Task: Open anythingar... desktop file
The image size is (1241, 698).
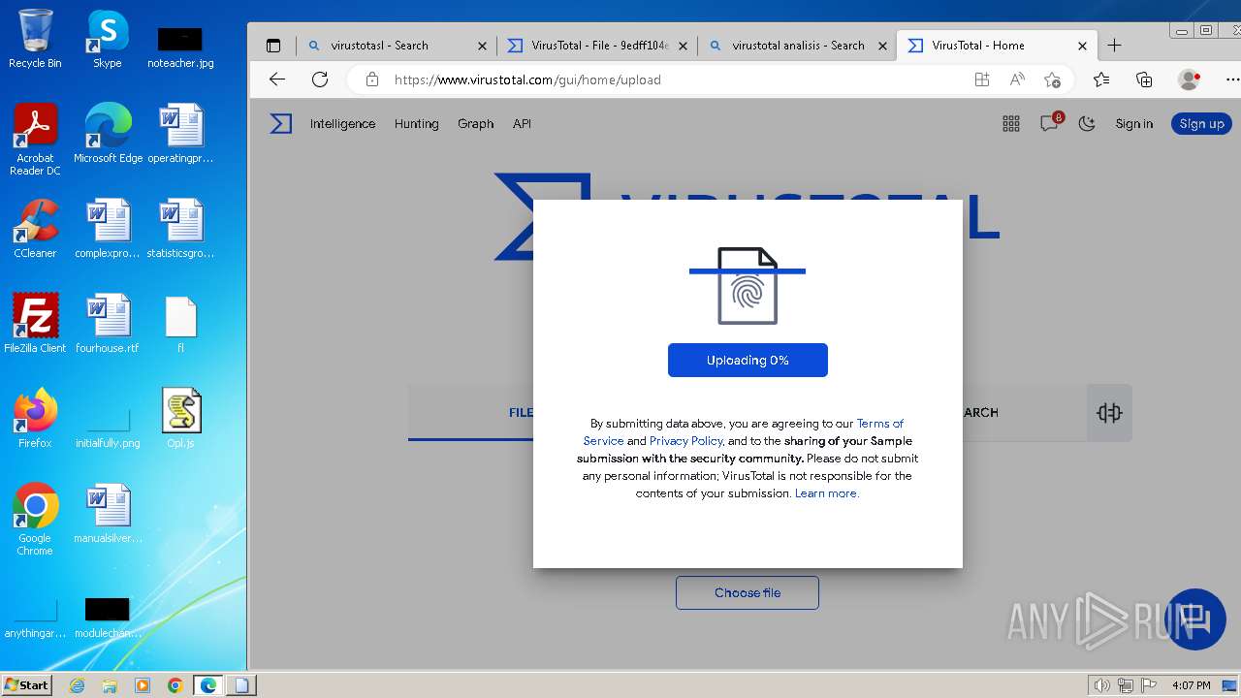Action: (35, 619)
